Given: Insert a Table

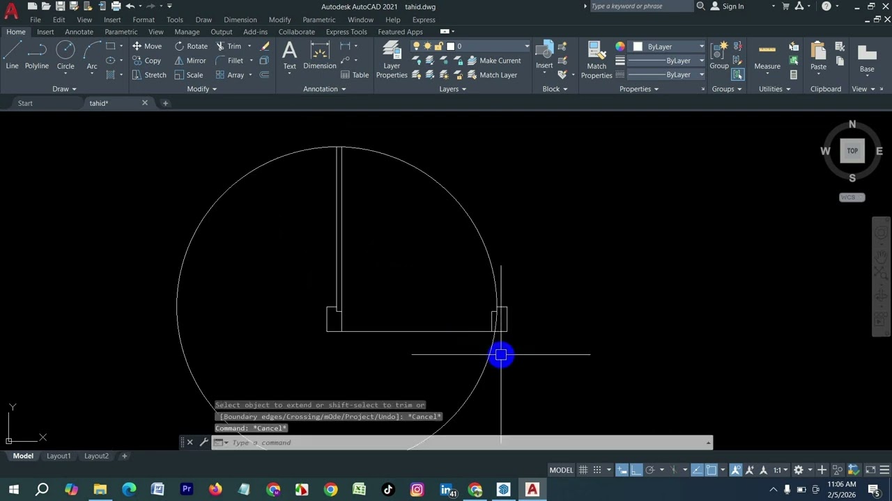Looking at the screenshot, I should (x=355, y=75).
